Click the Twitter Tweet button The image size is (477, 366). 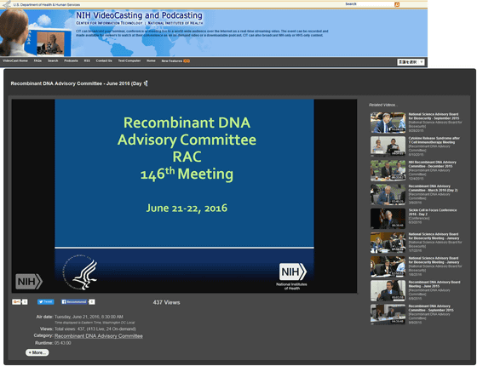pyautogui.click(x=46, y=302)
